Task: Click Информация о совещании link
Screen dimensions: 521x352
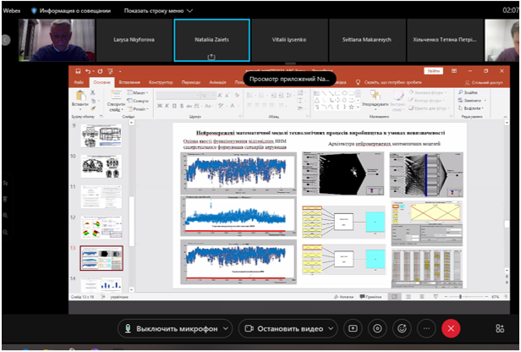Action: [x=74, y=11]
